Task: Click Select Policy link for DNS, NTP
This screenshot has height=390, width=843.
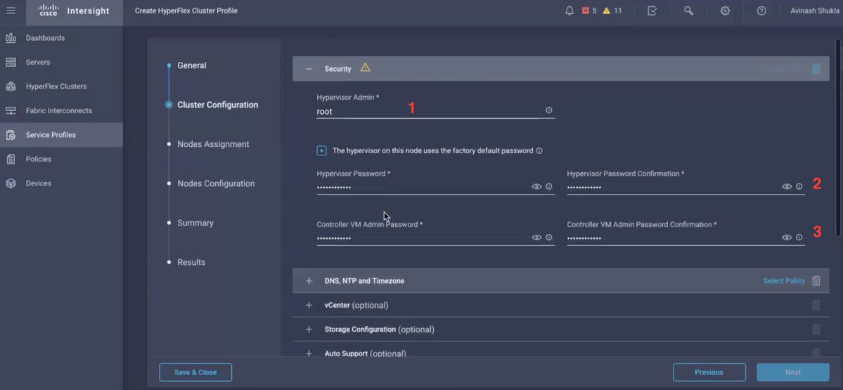Action: (784, 281)
